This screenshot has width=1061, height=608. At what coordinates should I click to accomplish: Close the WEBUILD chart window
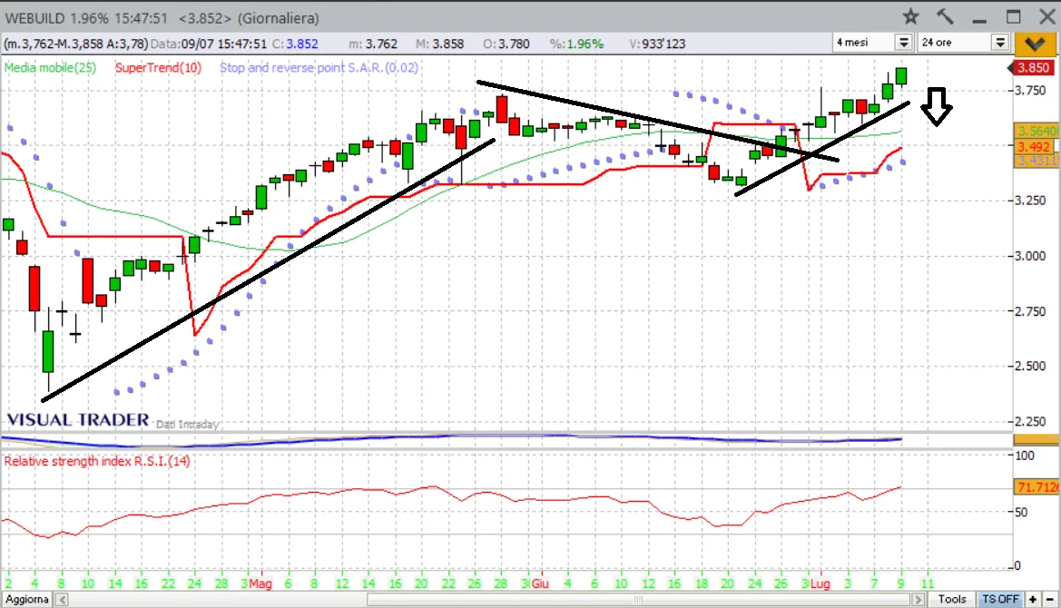pyautogui.click(x=1046, y=17)
